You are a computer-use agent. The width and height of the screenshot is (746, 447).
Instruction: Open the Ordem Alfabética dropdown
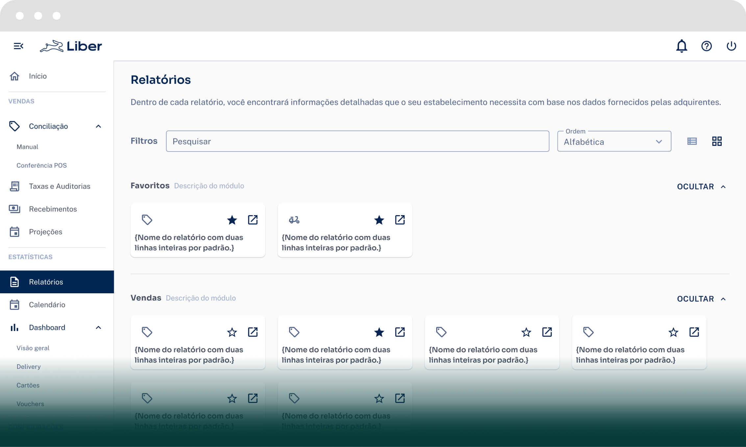point(614,142)
